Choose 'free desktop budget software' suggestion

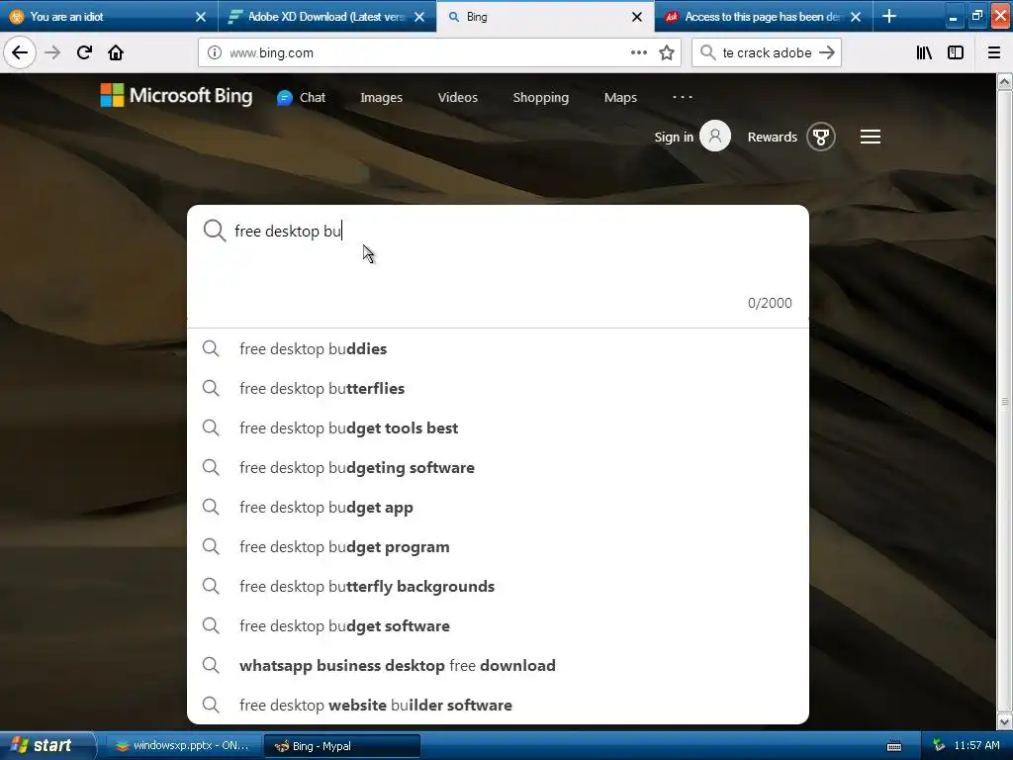click(498, 625)
